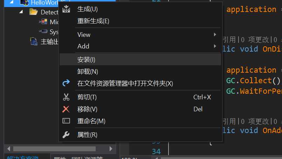Image resolution: width=282 pixels, height=159 pixels.
Task: Click the rename box icon for 重命名(M)
Action: (x=66, y=121)
